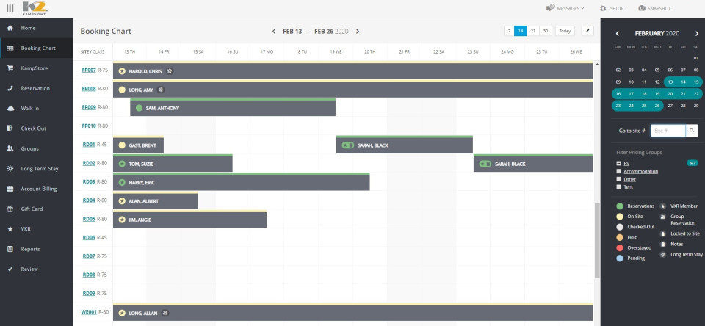Click the 19 WE column header
The height and width of the screenshot is (326, 705).
tap(336, 51)
